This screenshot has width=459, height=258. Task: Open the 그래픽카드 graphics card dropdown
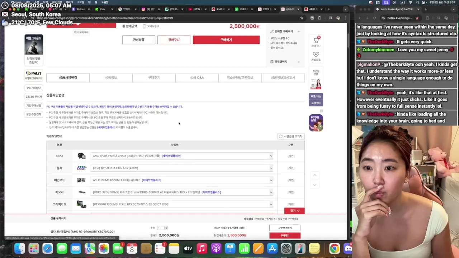tap(182, 204)
